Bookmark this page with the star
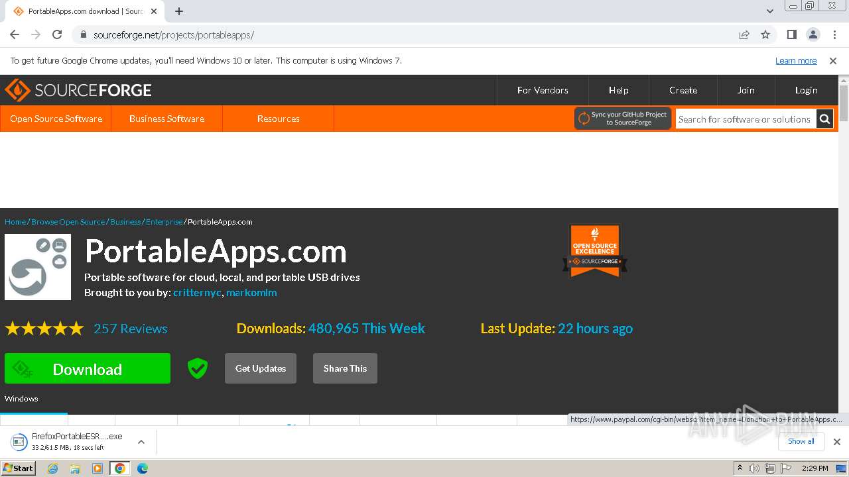This screenshot has width=849, height=477. [765, 34]
